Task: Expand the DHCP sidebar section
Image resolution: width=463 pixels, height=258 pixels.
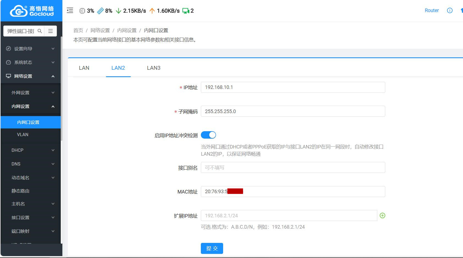Action: 31,150
